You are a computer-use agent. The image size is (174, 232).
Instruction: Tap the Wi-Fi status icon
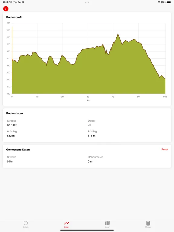159,2
